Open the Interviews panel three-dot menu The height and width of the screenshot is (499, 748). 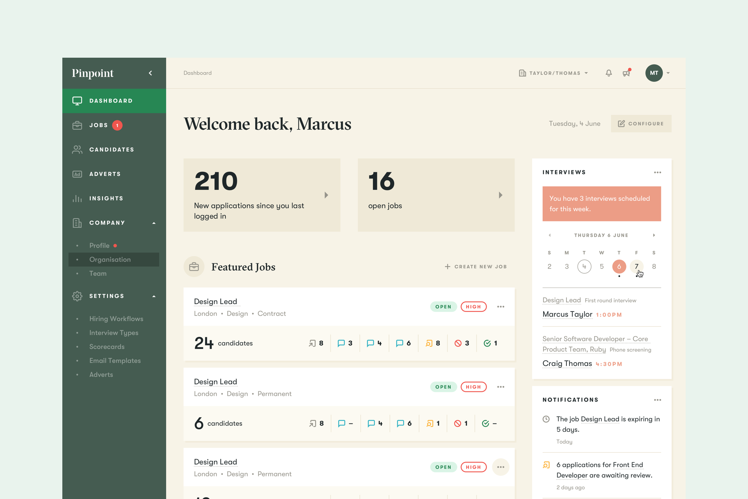[x=657, y=172]
